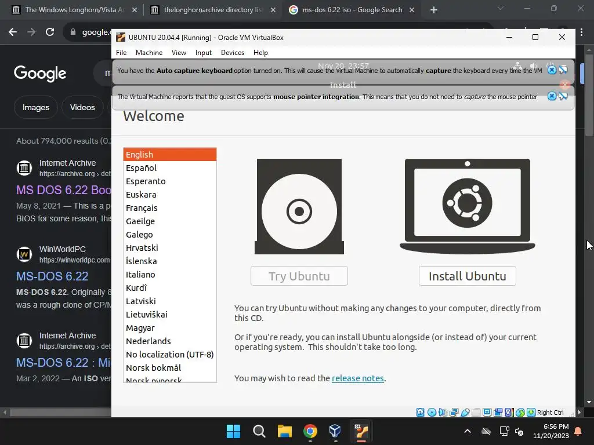Click the hard disk activity icon in VirtualBox status bar
594x445 pixels.
point(420,413)
